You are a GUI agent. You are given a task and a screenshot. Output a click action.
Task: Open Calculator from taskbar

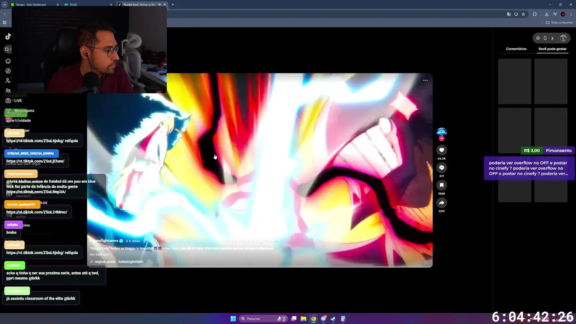coord(343,319)
